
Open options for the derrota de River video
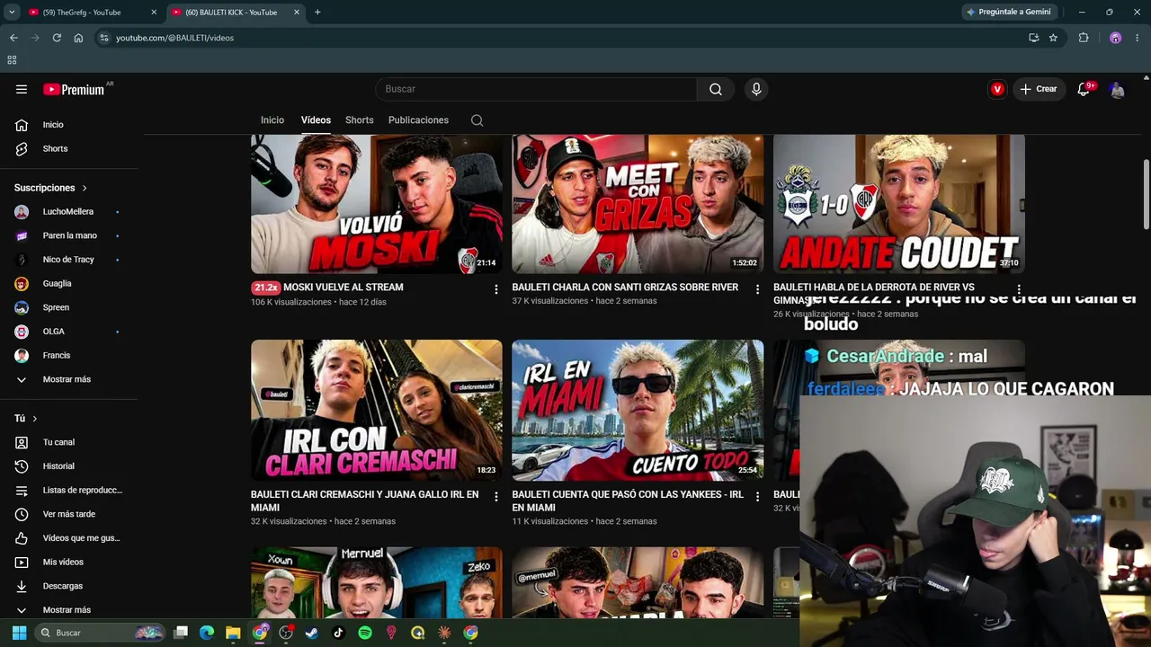tap(1019, 289)
